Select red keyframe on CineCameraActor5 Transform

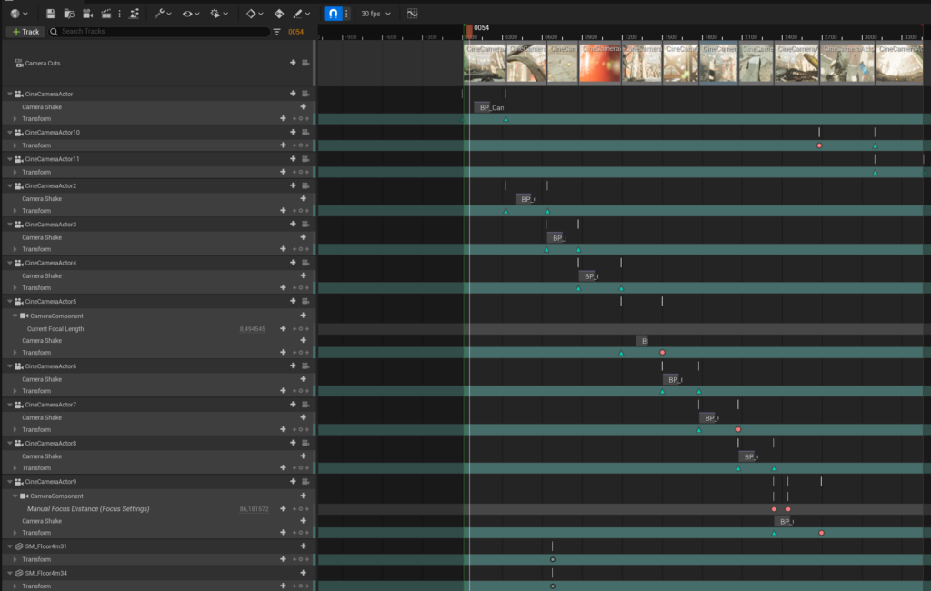coord(662,352)
